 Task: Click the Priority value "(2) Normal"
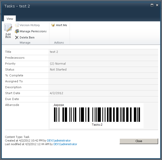click(x=58, y=64)
